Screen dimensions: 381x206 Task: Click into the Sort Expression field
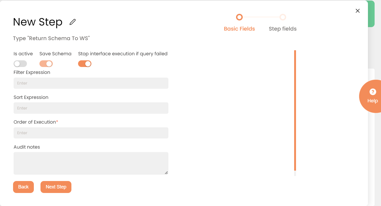pos(91,108)
